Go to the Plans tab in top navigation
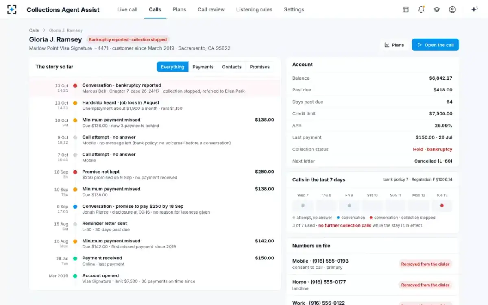The image size is (488, 305). point(179,9)
